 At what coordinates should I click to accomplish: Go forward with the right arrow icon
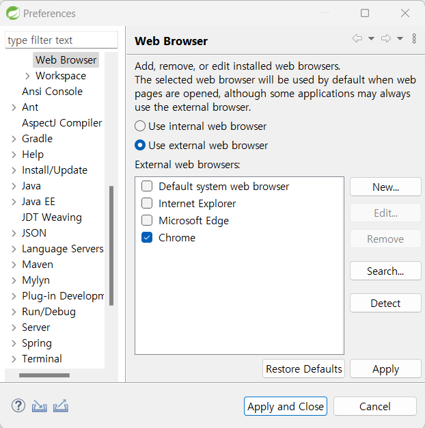386,38
